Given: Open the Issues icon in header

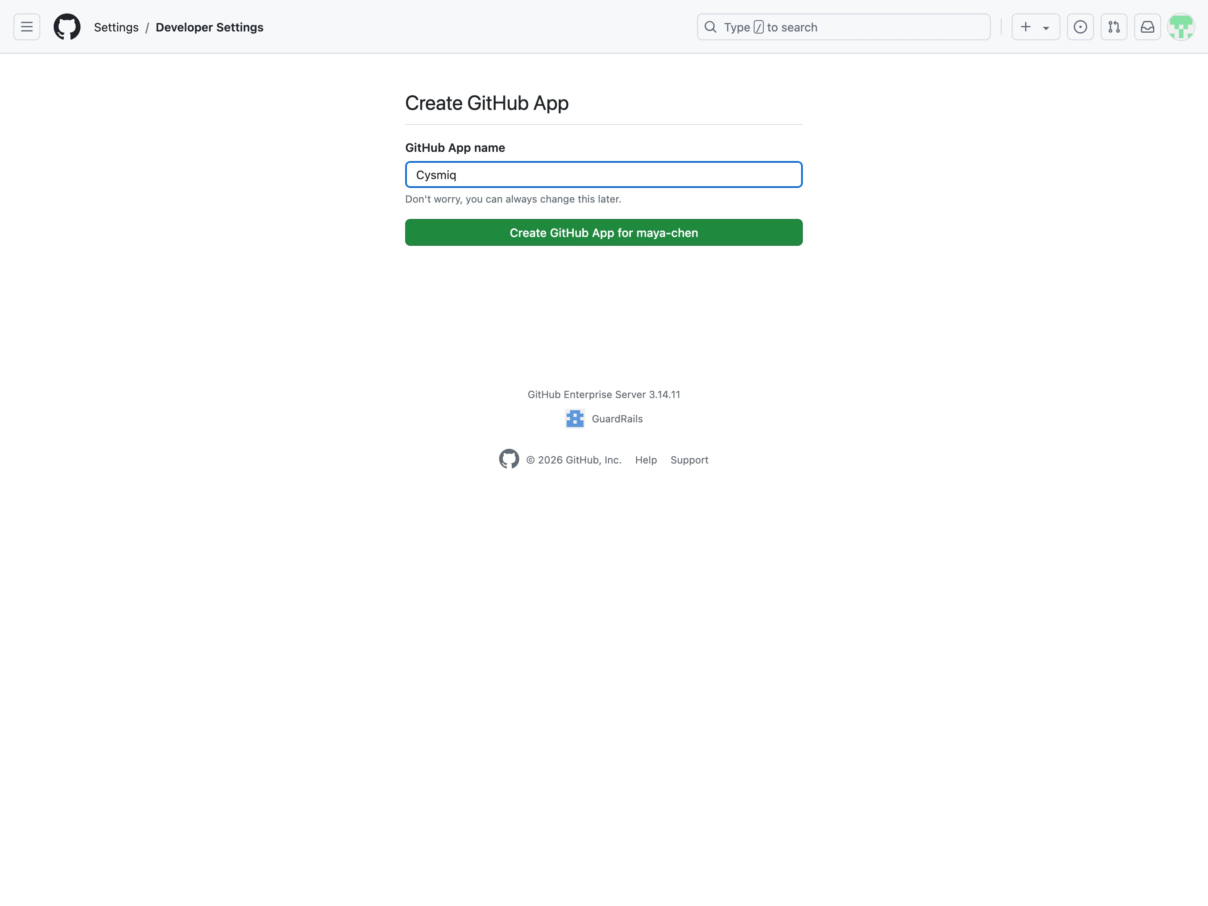Looking at the screenshot, I should click(x=1080, y=27).
